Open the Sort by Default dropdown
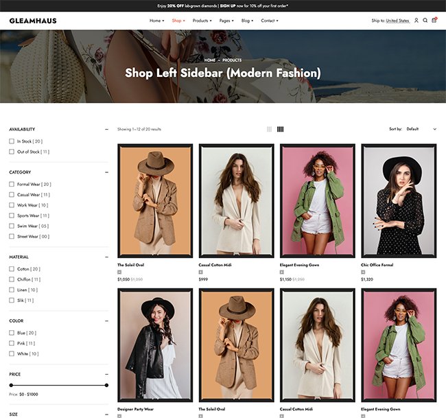Viewport: 446px width, 418px height. tap(421, 129)
